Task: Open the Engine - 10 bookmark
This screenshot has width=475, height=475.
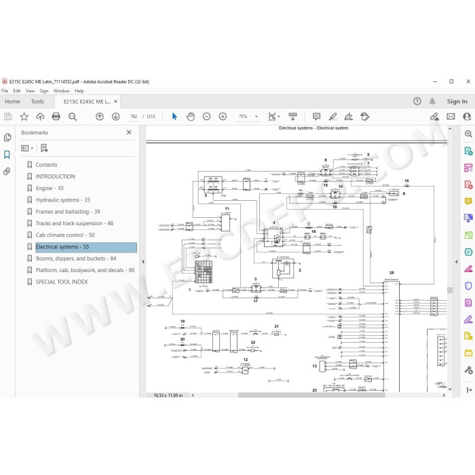Action: click(50, 188)
